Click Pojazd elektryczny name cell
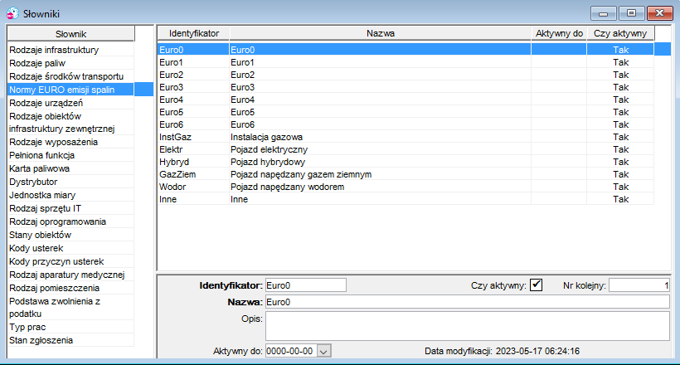Image resolution: width=680 pixels, height=365 pixels. (381, 149)
